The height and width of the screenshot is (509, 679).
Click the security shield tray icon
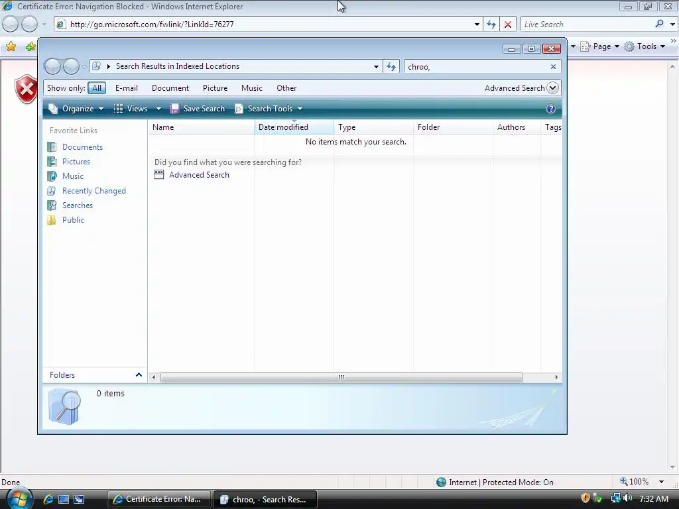point(585,498)
